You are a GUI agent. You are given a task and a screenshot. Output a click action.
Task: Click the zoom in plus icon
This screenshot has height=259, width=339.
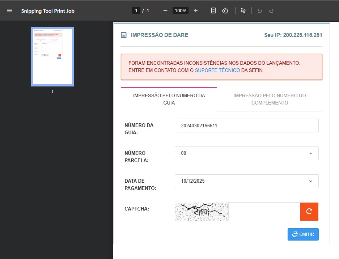[x=196, y=10]
